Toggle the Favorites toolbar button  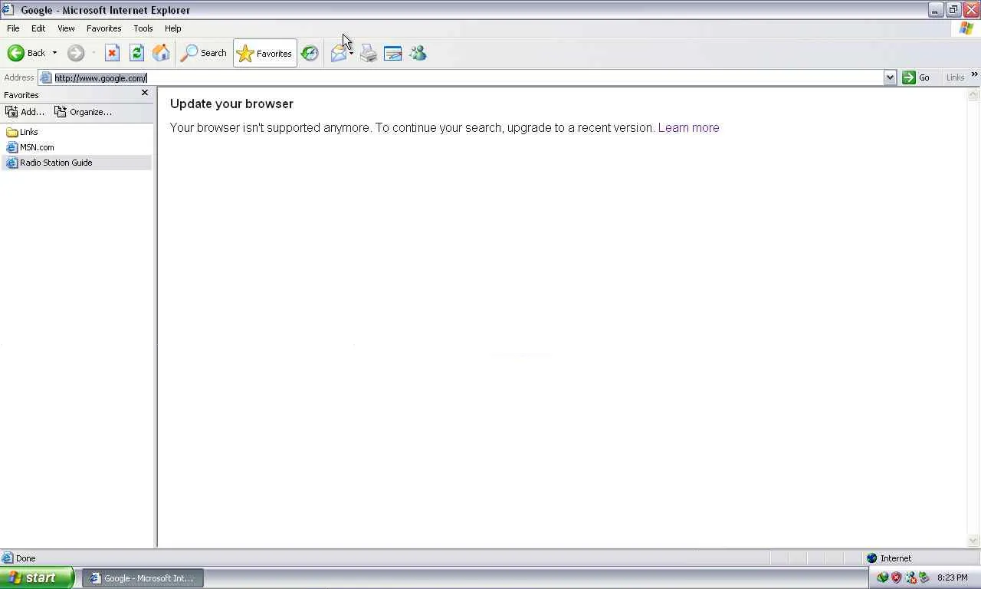pyautogui.click(x=265, y=53)
